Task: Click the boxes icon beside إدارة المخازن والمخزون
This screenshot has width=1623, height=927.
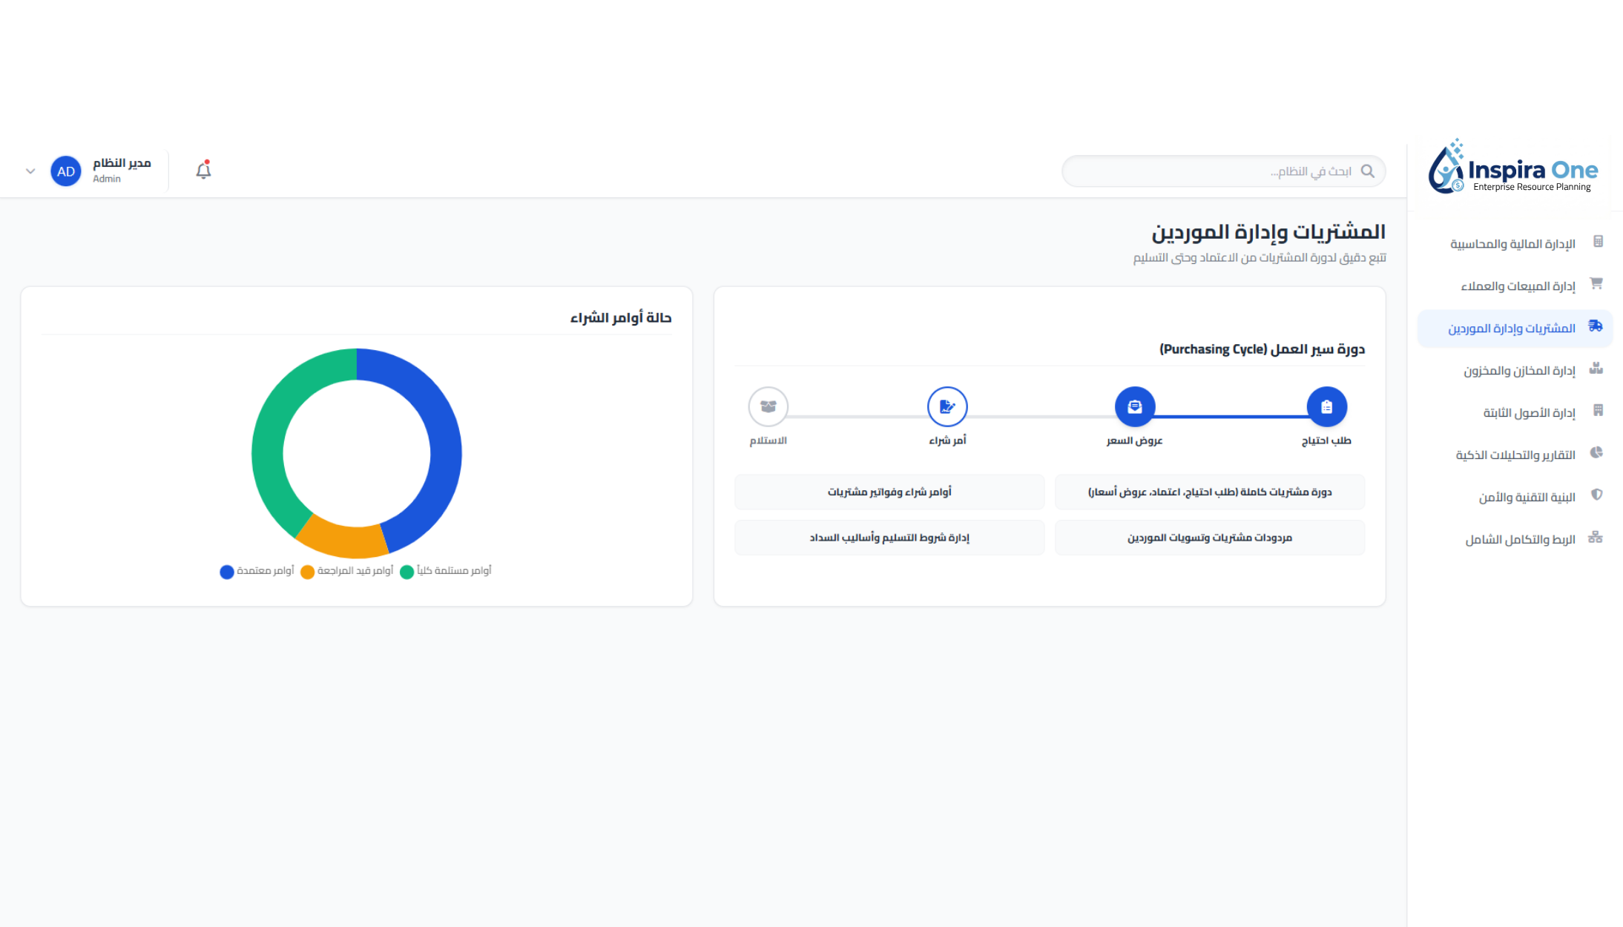Action: tap(1596, 369)
